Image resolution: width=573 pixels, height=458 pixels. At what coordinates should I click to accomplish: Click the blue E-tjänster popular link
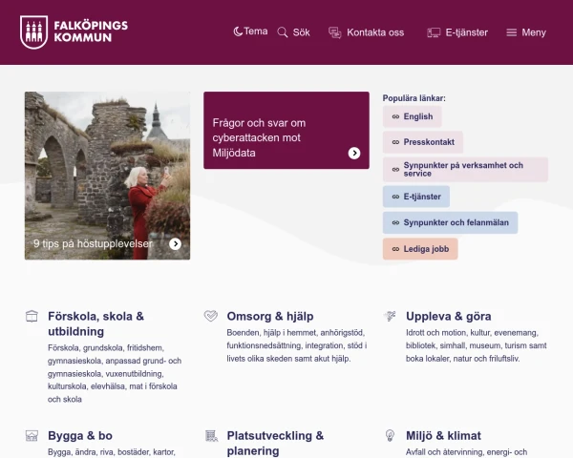(415, 197)
